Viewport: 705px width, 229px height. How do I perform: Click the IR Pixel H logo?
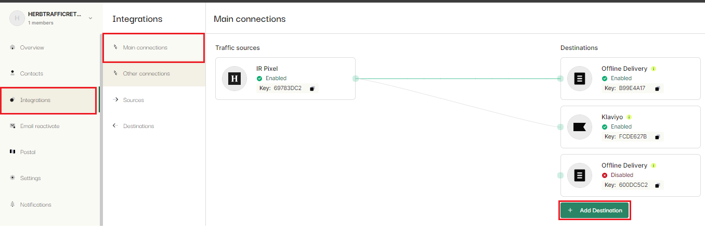click(234, 79)
